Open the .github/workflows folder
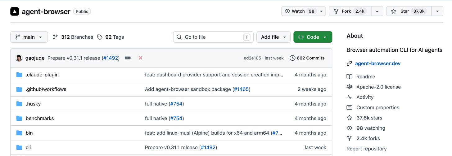This screenshot has height=156, width=452. point(46,89)
